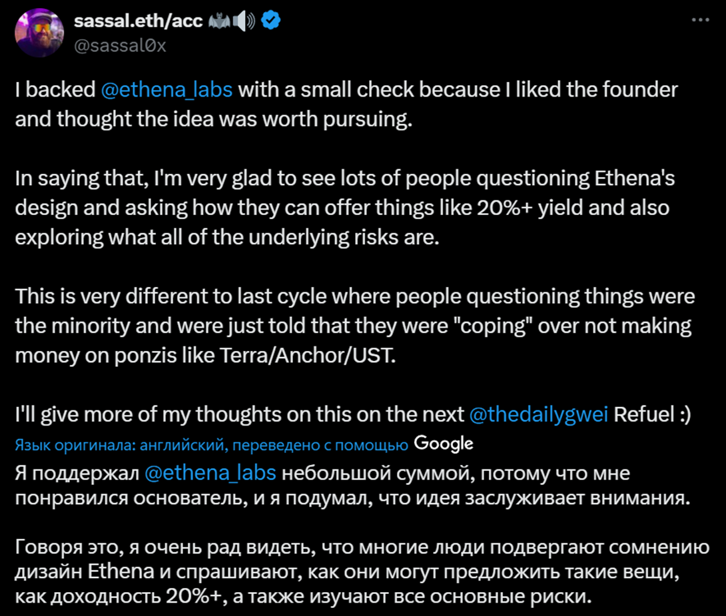Click the "Язык оригинала: английский" translation notice
726x616 pixels.
tap(212, 445)
